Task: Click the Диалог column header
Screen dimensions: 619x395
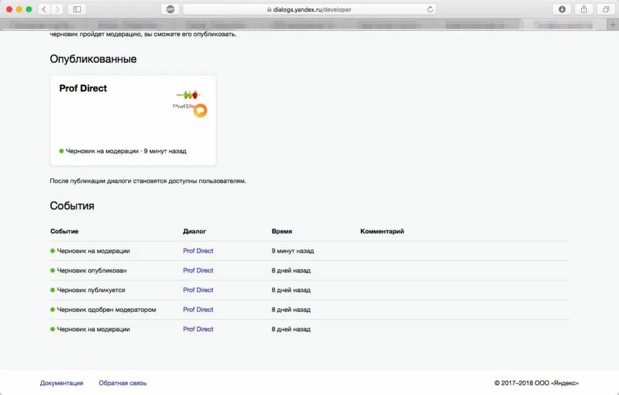Action: coord(194,231)
